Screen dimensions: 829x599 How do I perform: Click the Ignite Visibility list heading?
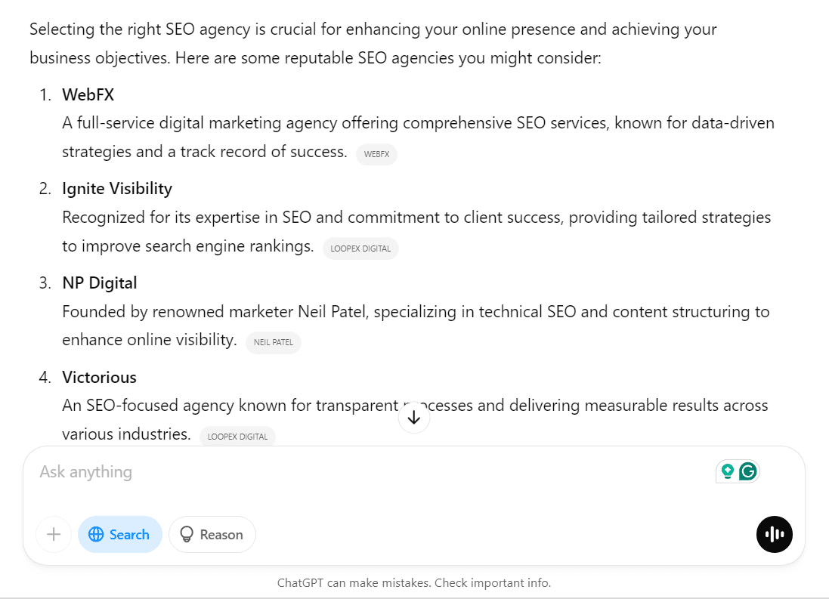click(117, 189)
